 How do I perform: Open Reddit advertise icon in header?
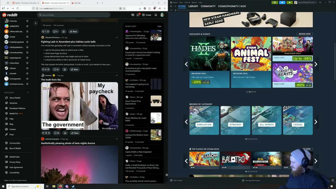pos(133,15)
